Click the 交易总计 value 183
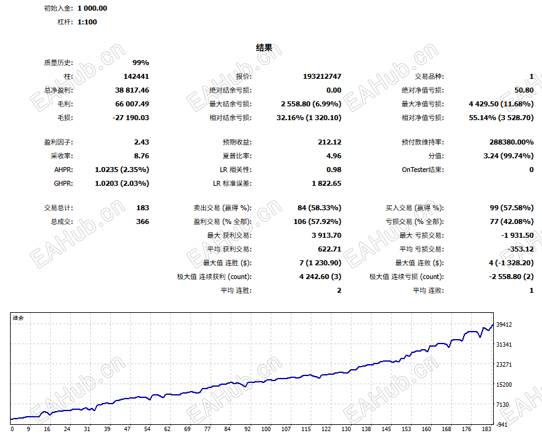This screenshot has width=542, height=443. coord(143,207)
